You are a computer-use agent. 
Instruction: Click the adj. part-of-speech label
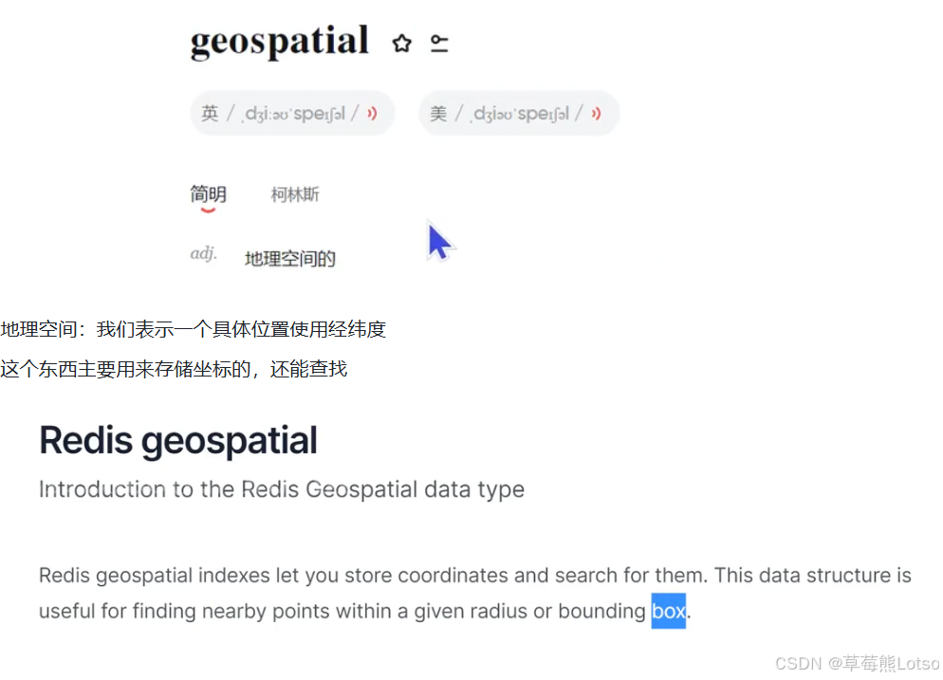[x=203, y=254]
